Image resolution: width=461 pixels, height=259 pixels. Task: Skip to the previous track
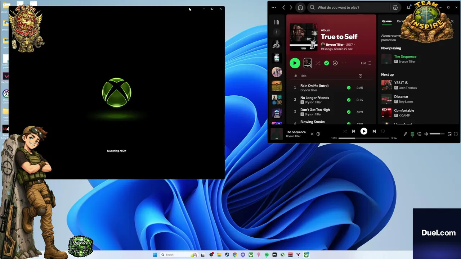pos(353,131)
